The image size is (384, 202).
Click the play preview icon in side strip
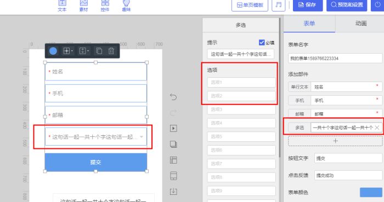coord(173,128)
